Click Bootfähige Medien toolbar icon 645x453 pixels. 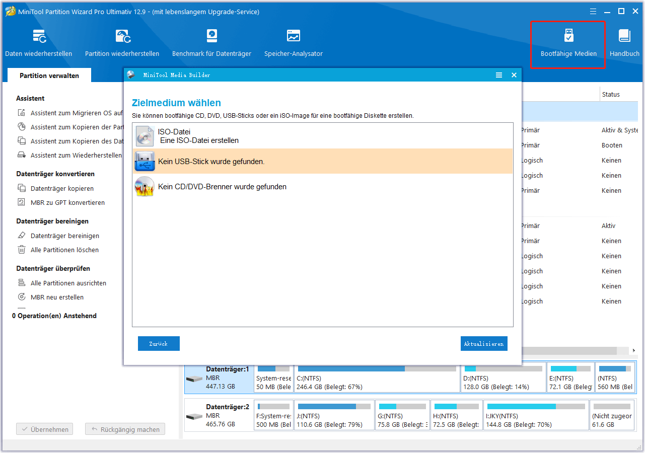pos(568,43)
